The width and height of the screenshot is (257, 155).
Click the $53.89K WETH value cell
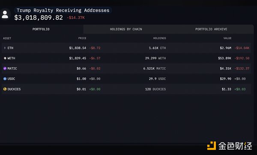(224, 58)
